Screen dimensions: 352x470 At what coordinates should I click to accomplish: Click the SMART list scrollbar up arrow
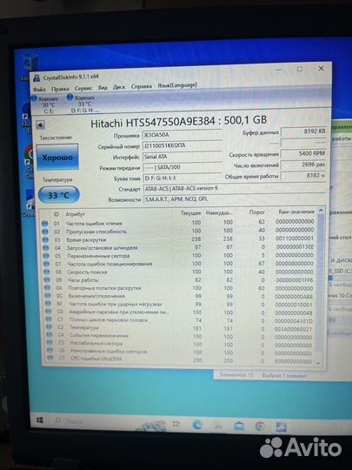point(321,211)
